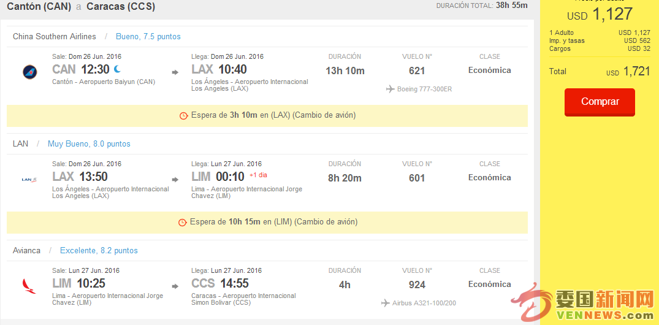The height and width of the screenshot is (325, 659).
Task: Click the clock icon for LAX layover
Action: click(183, 116)
